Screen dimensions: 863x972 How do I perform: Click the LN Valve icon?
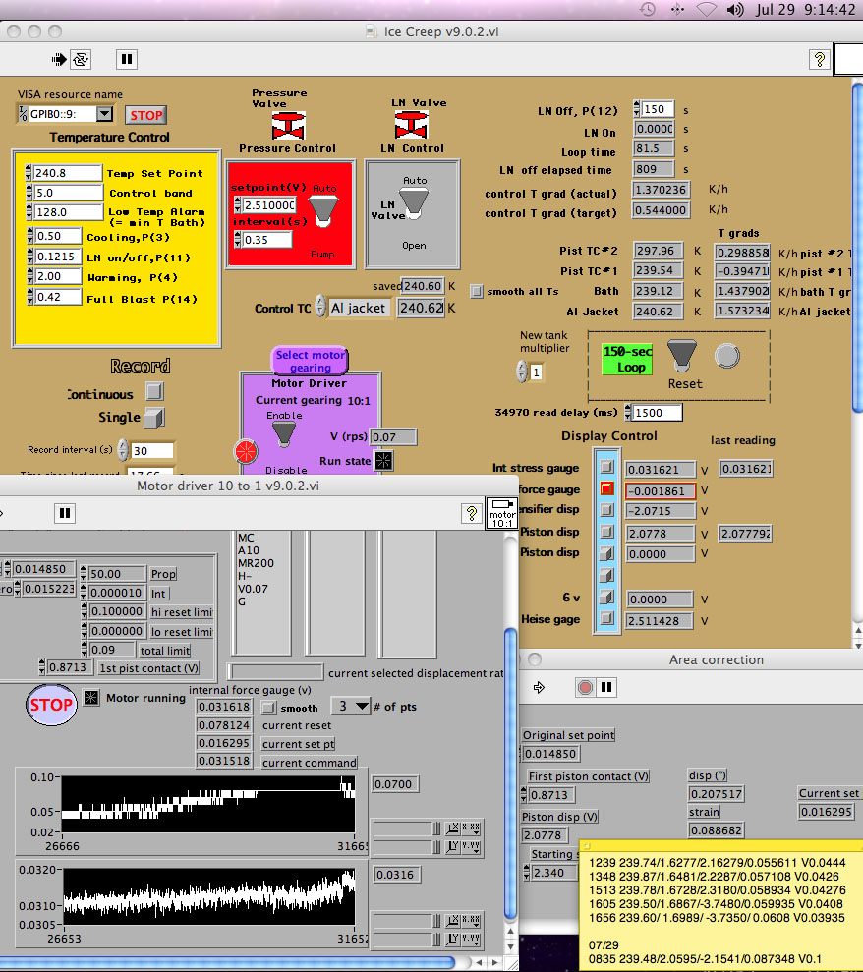[x=410, y=127]
